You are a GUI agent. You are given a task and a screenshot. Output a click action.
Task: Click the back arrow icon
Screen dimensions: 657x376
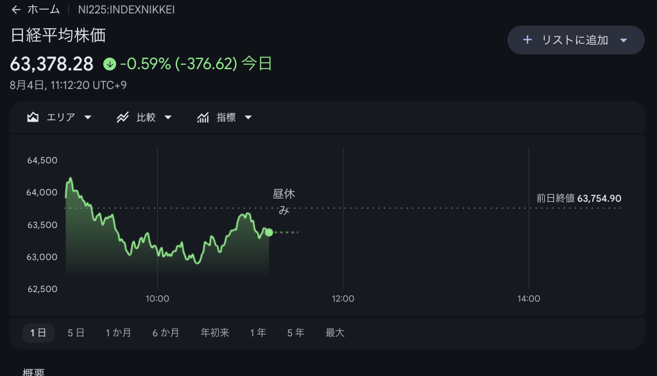click(x=16, y=10)
